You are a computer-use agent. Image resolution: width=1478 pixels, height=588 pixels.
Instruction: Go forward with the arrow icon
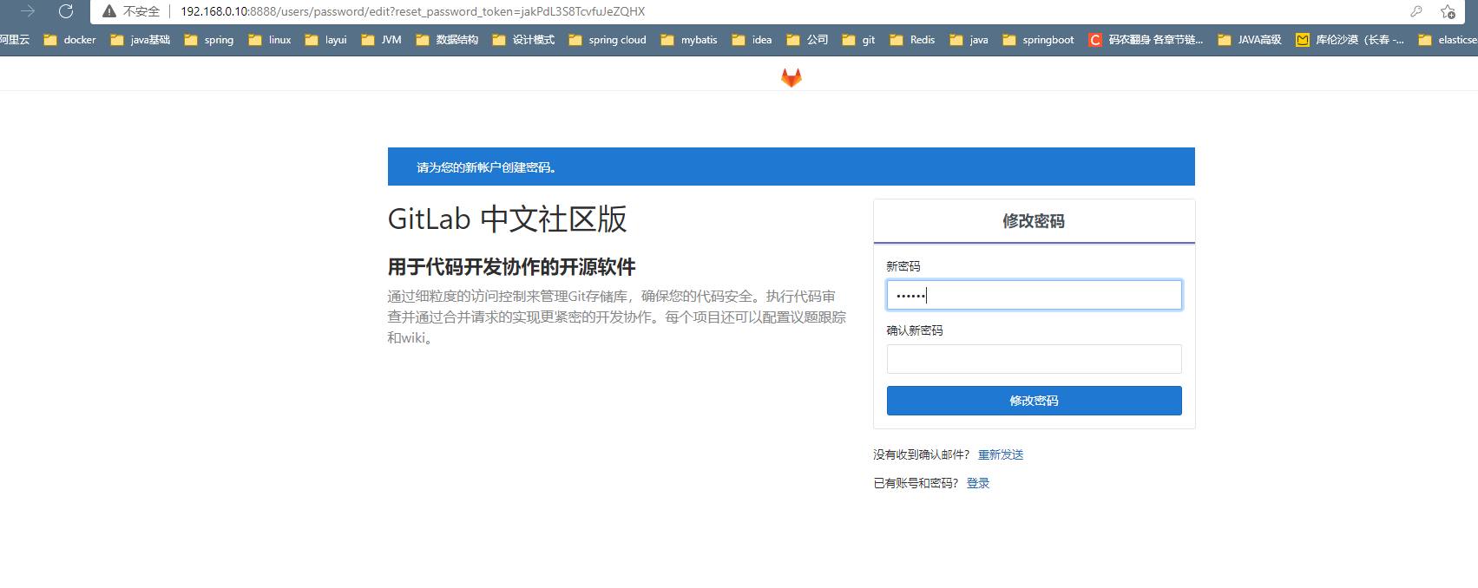[x=28, y=11]
